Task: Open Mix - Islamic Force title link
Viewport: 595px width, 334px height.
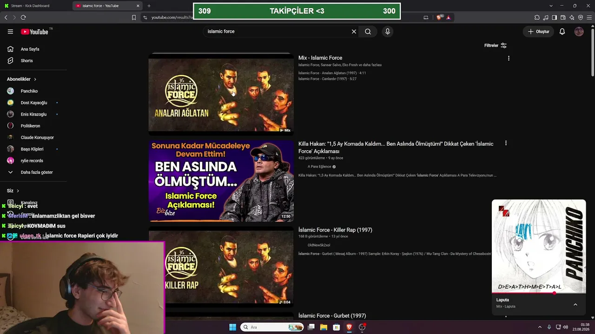Action: (320, 58)
